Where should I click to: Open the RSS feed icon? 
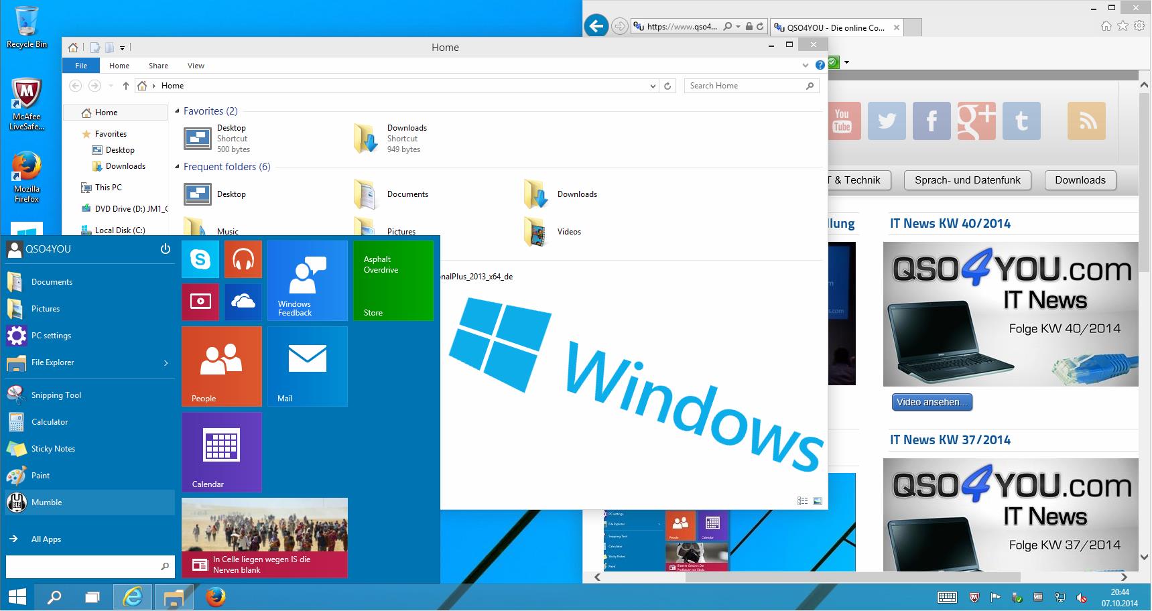pyautogui.click(x=1086, y=121)
